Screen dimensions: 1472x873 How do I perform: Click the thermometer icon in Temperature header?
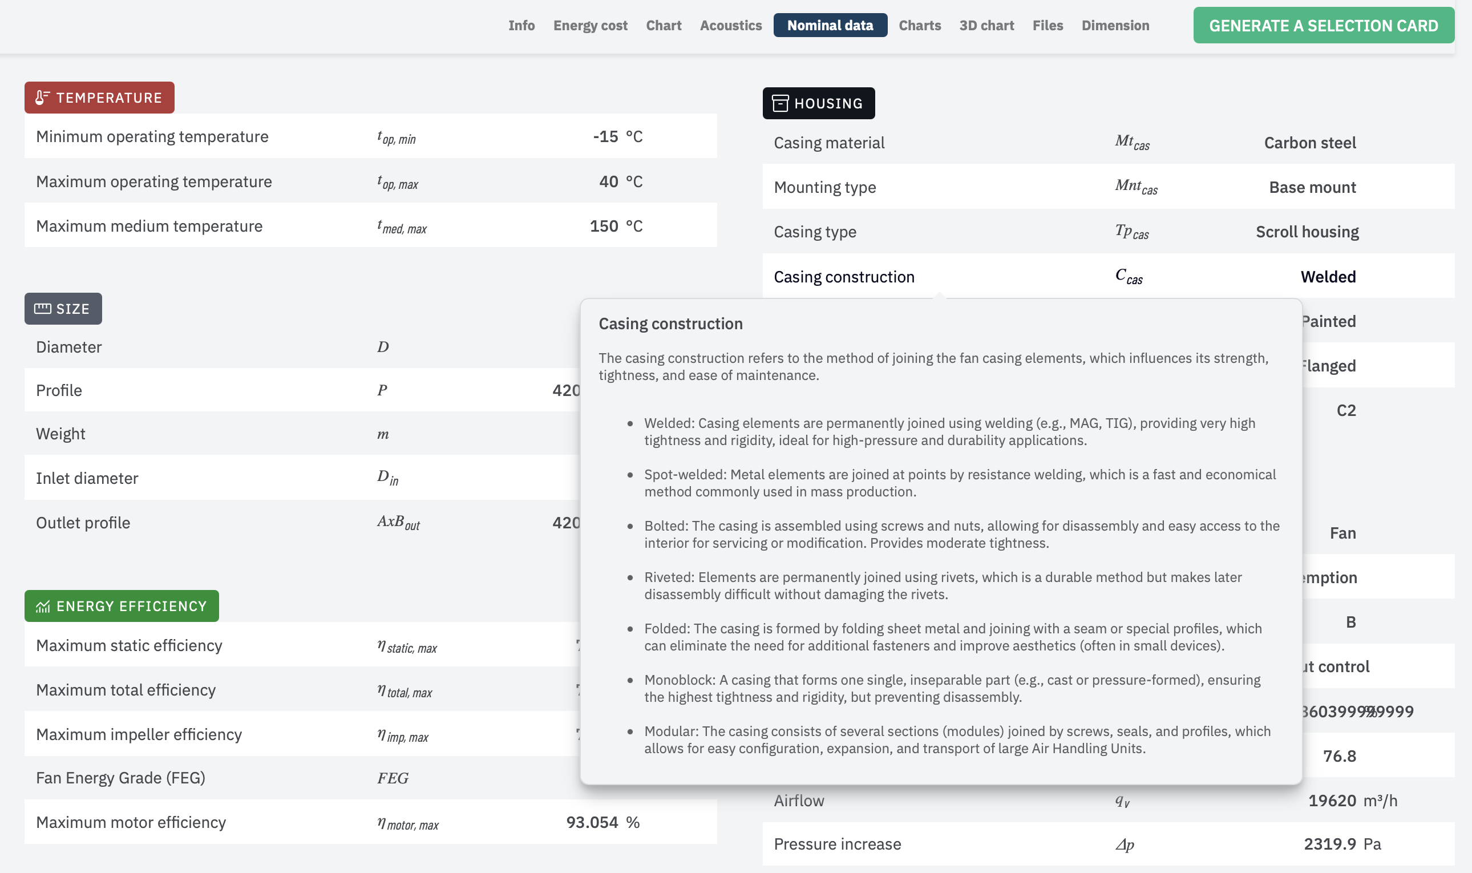point(42,98)
